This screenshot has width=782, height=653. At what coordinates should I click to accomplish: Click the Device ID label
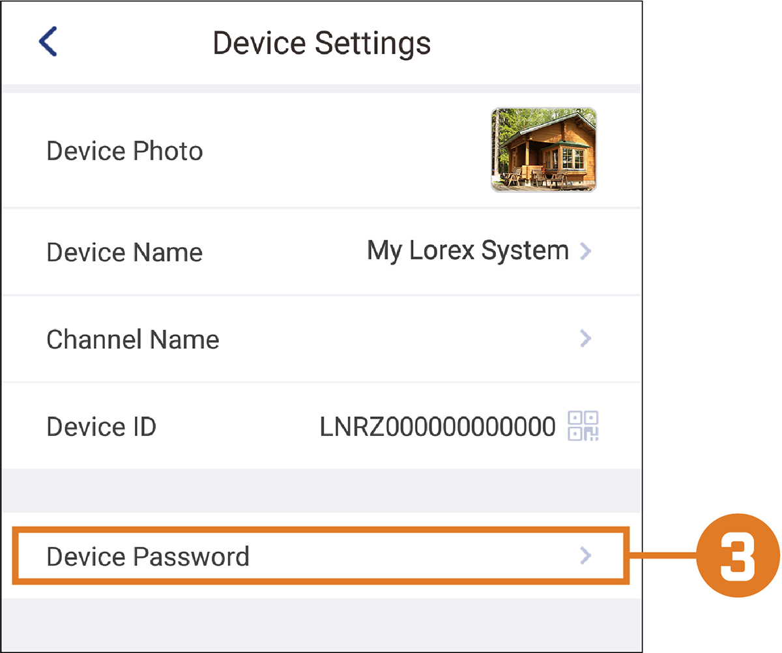[101, 427]
